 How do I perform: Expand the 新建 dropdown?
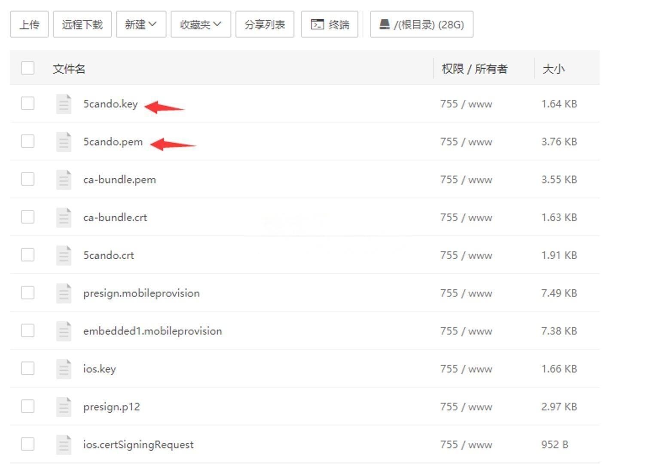(141, 24)
